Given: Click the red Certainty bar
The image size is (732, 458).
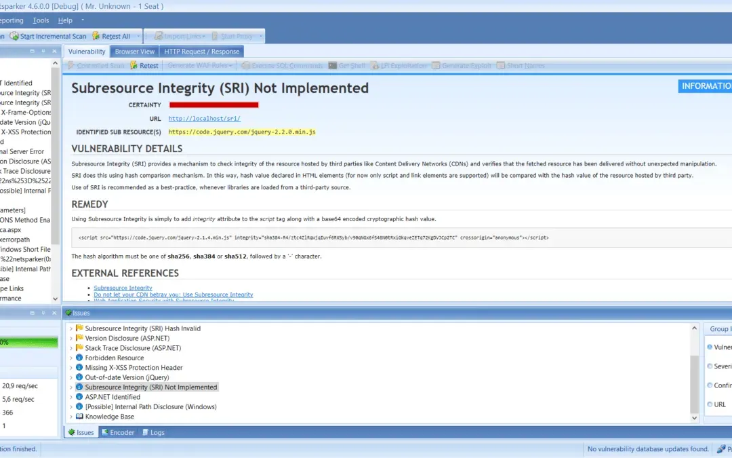Looking at the screenshot, I should click(x=213, y=104).
